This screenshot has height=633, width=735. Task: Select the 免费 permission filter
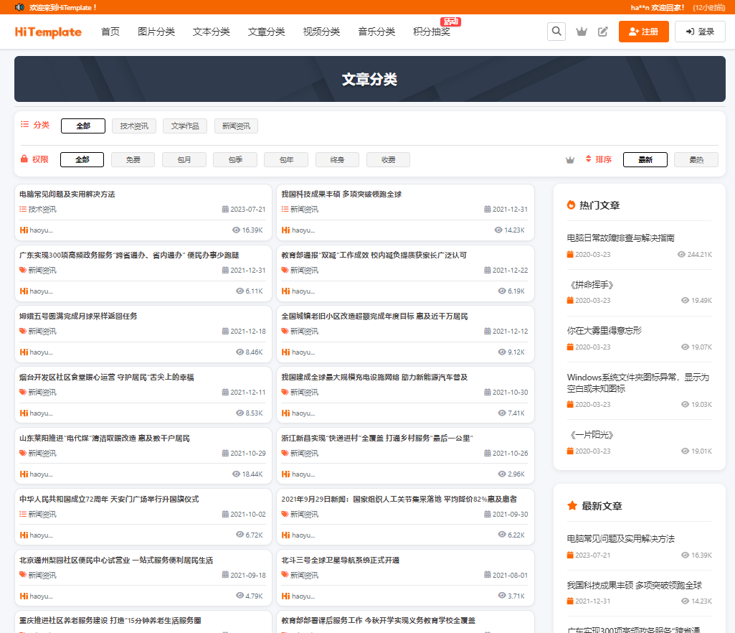133,159
